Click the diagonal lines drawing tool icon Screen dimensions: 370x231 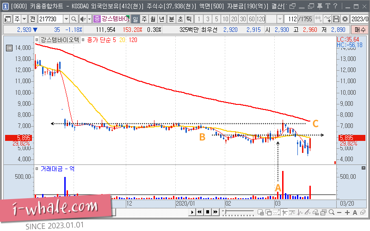[308, 213]
